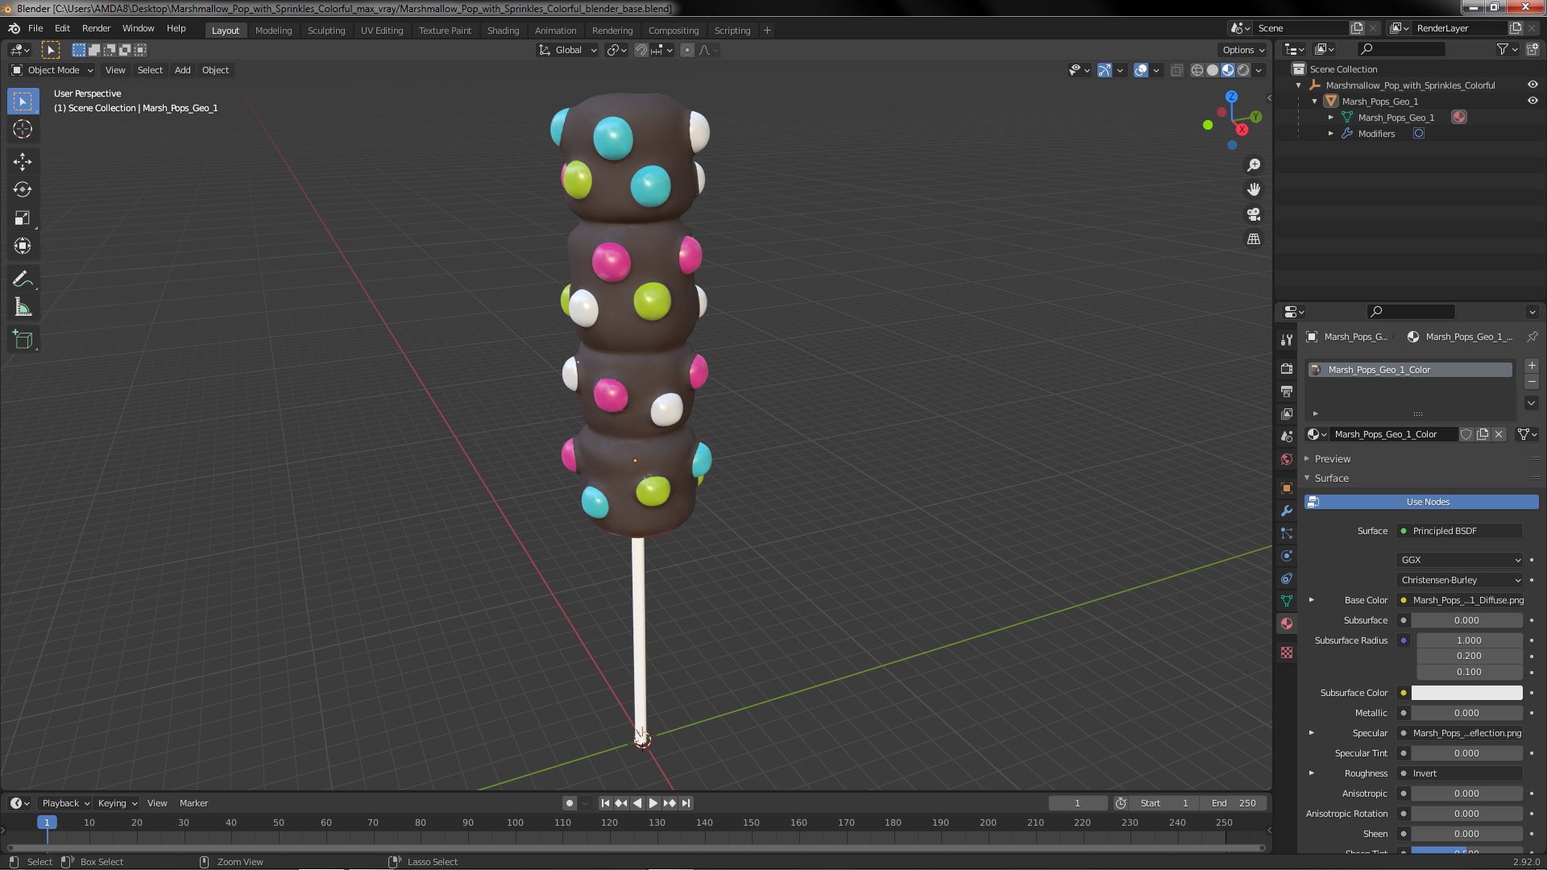1547x870 pixels.
Task: Open the Modifier properties wrench tab
Action: 1287,511
